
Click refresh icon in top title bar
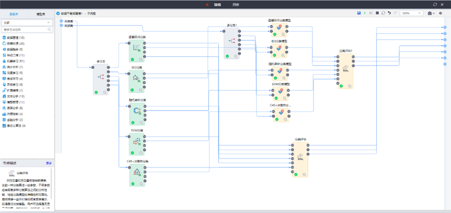pyautogui.click(x=435, y=4)
